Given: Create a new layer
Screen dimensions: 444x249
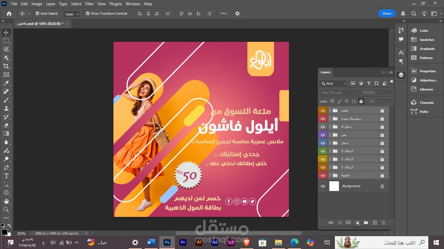Looking at the screenshot, I should pyautogui.click(x=375, y=223).
